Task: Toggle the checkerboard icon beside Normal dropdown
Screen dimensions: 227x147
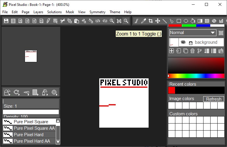Action: 221,33
